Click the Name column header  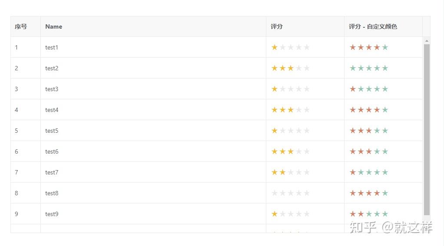(x=54, y=26)
